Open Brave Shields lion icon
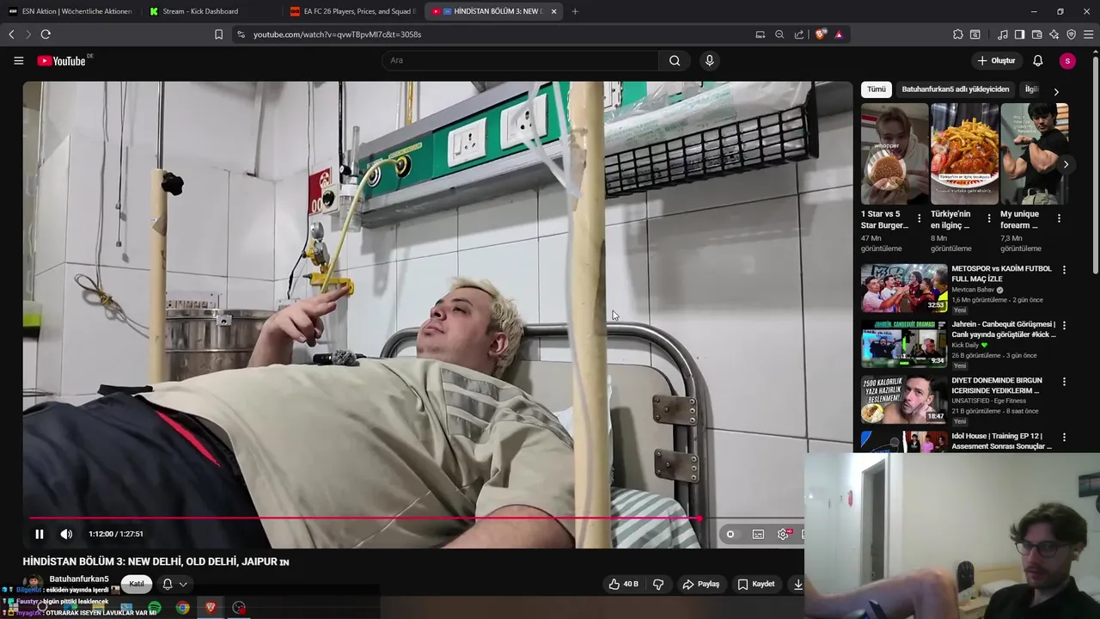 (821, 34)
